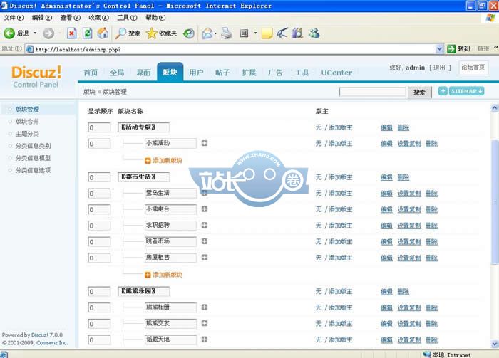
Task: Open the 收藏 menu
Action: 98,18
